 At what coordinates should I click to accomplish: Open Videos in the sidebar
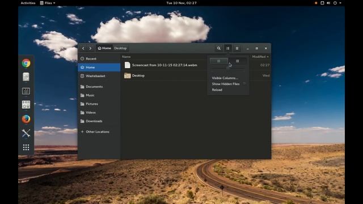(99, 112)
